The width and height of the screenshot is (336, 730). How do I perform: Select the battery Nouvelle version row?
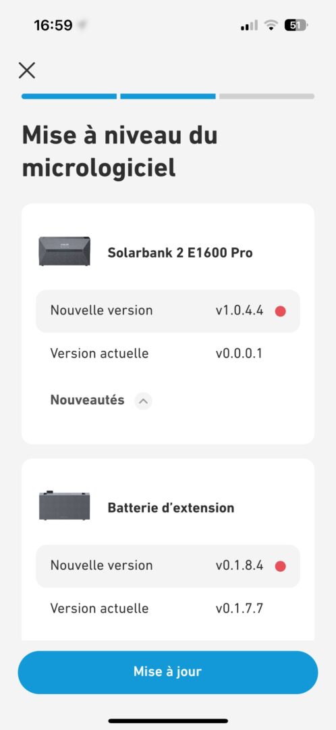click(168, 566)
